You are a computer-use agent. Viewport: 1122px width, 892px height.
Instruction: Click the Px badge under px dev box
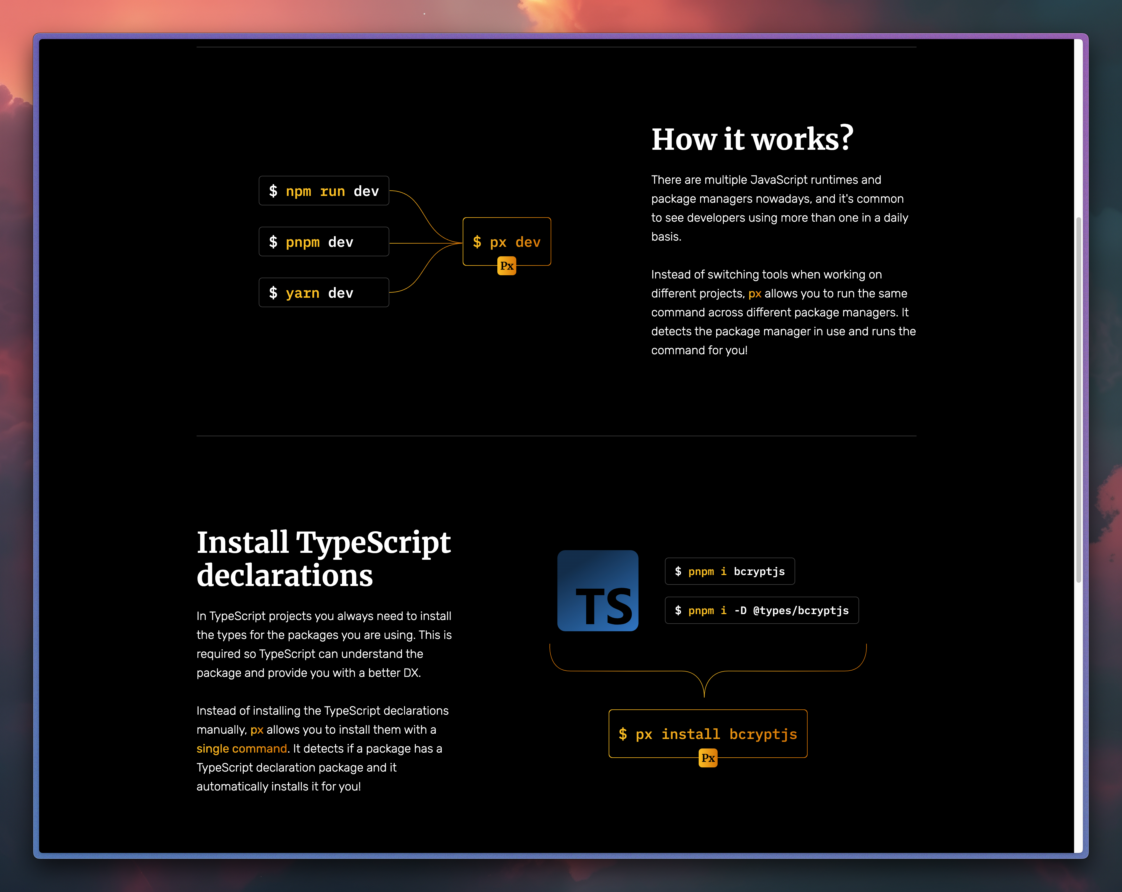click(x=506, y=266)
